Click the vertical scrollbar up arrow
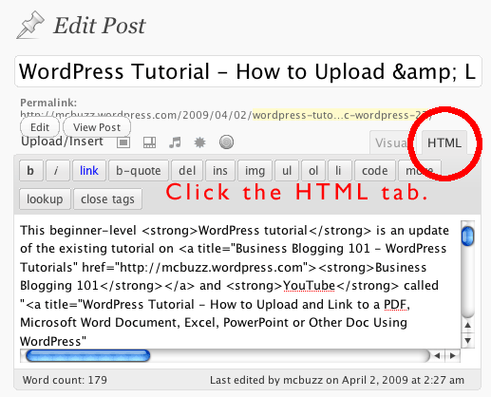Screen dimensions: 491x397 point(467,325)
